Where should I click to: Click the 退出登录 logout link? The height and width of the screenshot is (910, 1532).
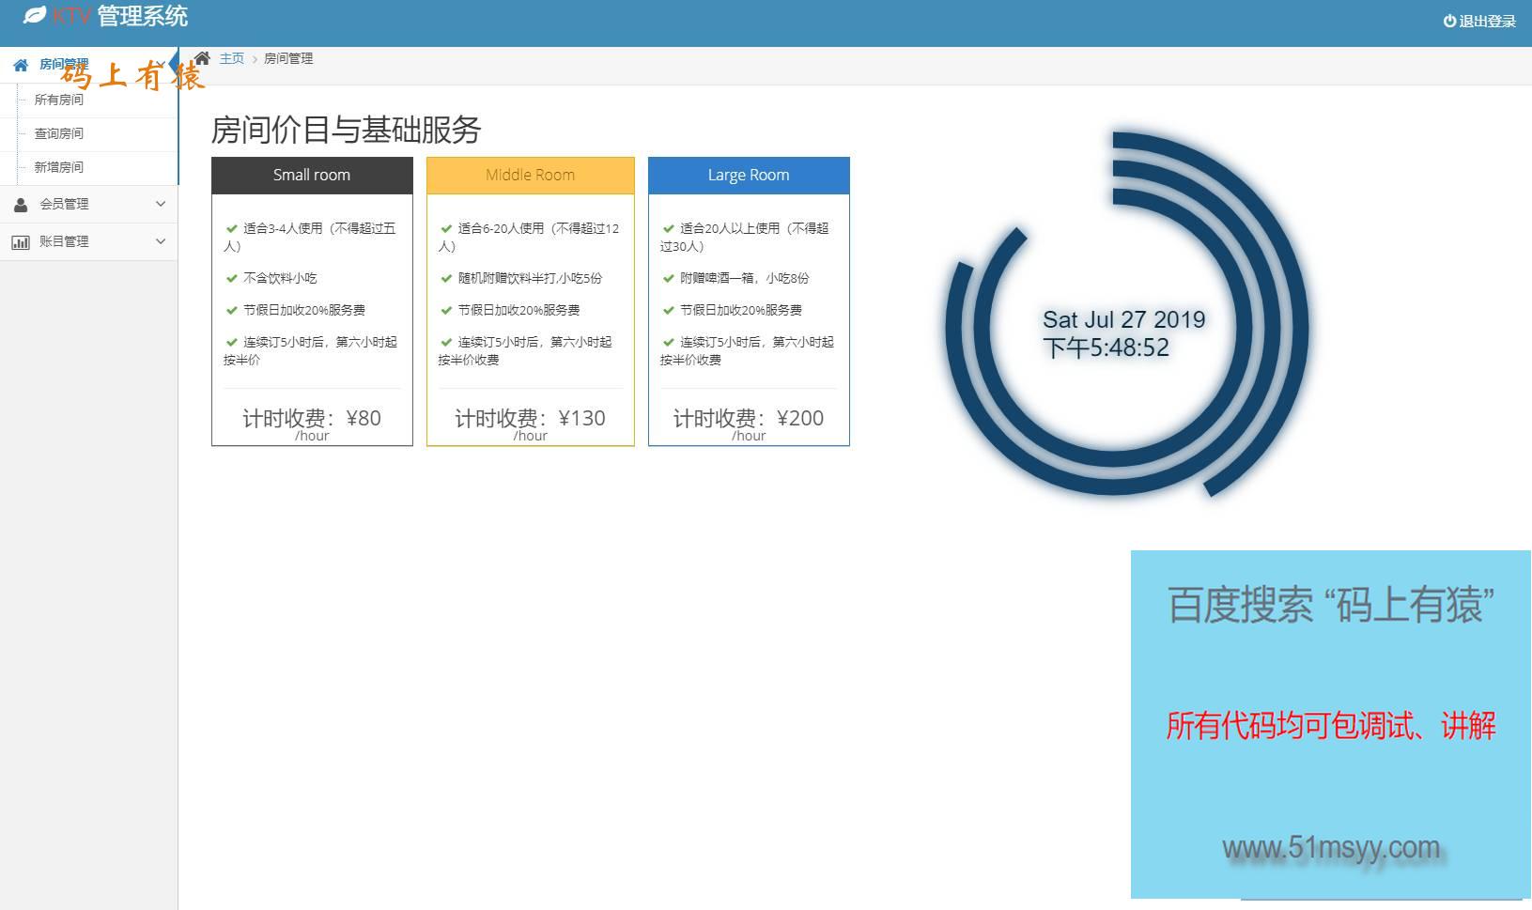pyautogui.click(x=1480, y=21)
